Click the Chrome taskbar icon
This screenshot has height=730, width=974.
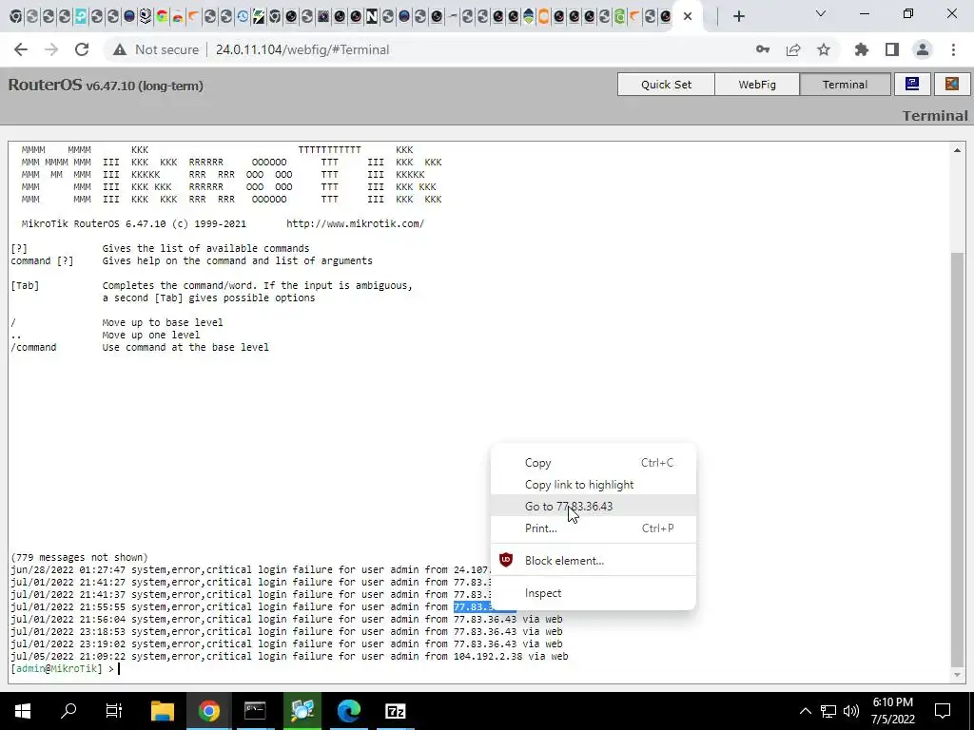(x=208, y=711)
